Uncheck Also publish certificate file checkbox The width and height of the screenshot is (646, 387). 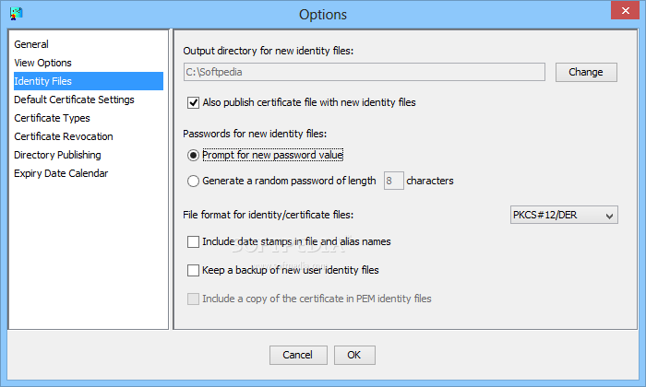click(193, 102)
